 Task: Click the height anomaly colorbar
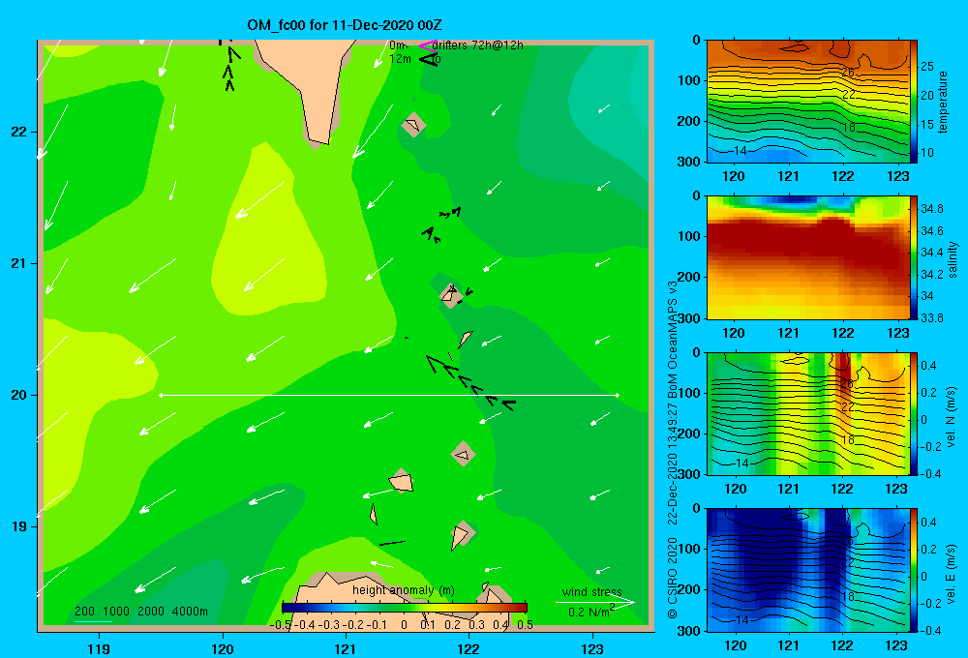pos(405,608)
